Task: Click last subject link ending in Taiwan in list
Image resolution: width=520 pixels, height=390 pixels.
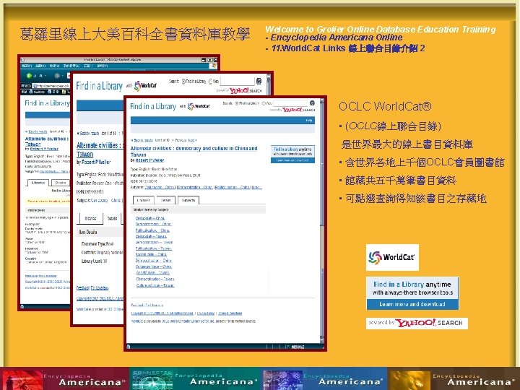Action: pyautogui.click(x=155, y=285)
